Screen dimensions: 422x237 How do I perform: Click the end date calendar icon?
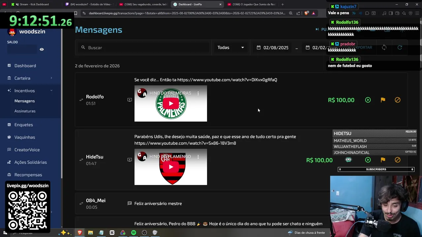308,47
